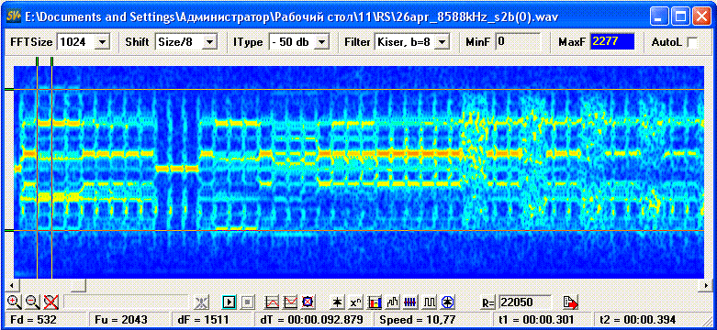This screenshot has width=717, height=330.
Task: Click the MinF value field
Action: 519,41
